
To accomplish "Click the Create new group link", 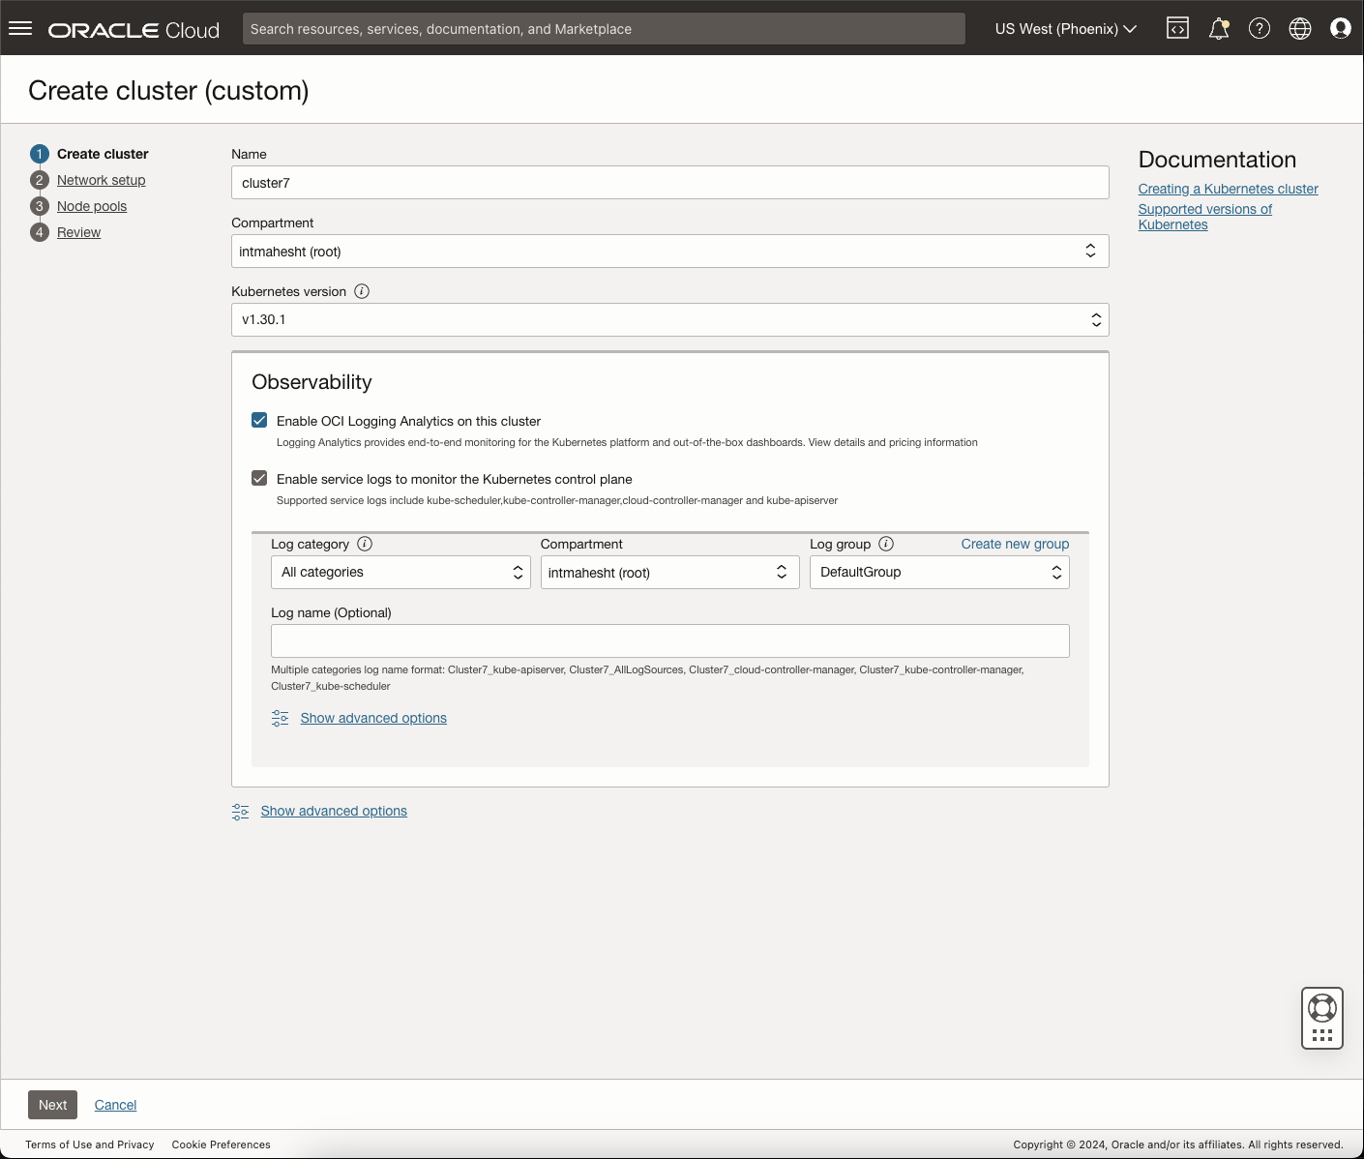I will tap(1015, 544).
